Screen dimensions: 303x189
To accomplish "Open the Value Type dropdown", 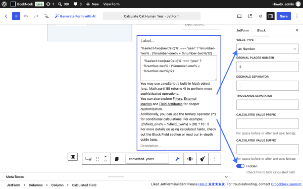I will click(x=268, y=49).
